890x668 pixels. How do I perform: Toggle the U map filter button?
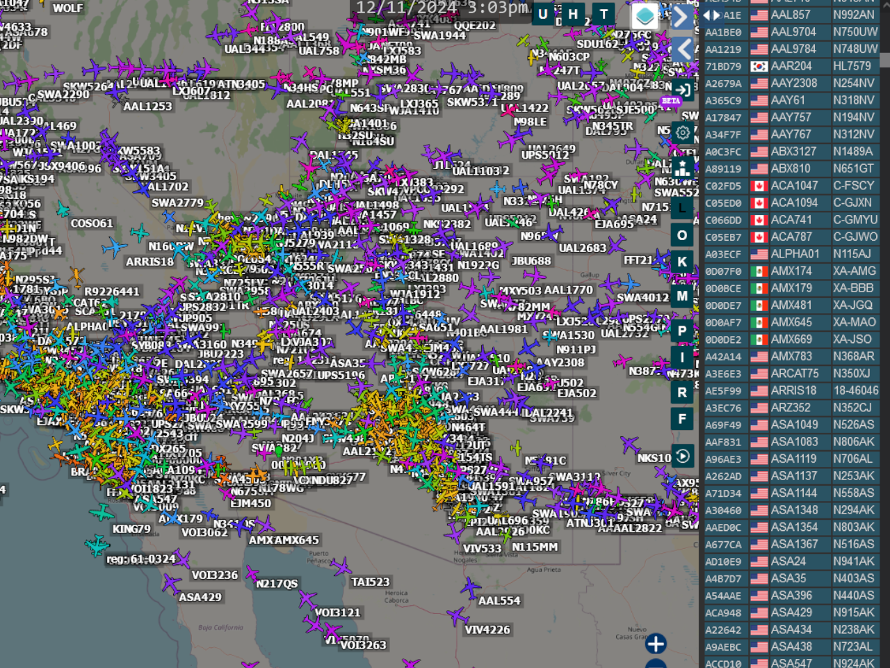[x=543, y=14]
